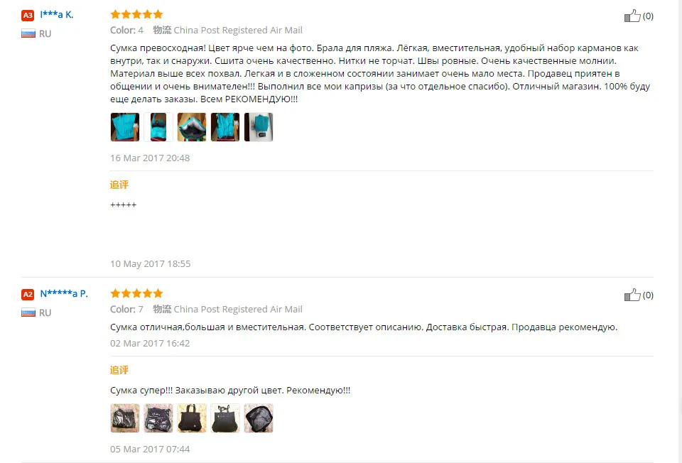Open fourth turquoise bag photo thumbnail

tap(225, 127)
